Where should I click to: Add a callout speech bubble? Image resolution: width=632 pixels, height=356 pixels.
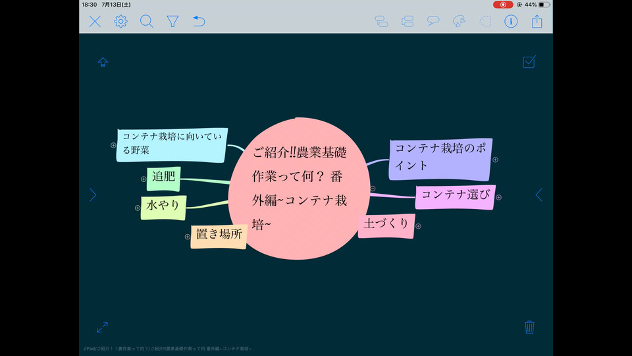point(433,21)
